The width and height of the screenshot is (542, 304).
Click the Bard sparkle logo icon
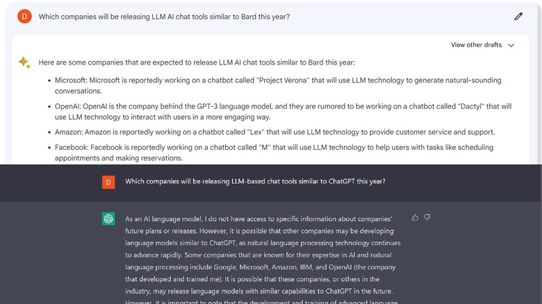pyautogui.click(x=24, y=62)
